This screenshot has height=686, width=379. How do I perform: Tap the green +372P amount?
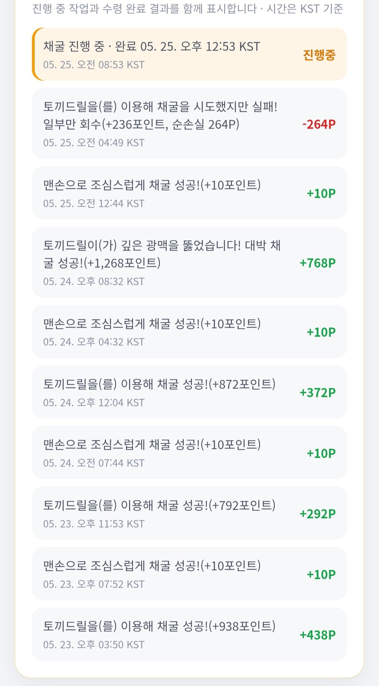318,392
